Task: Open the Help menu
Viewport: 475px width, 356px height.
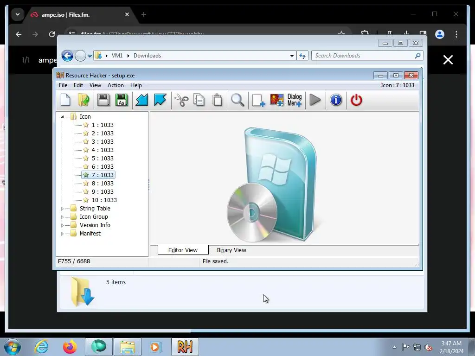Action: tap(136, 85)
